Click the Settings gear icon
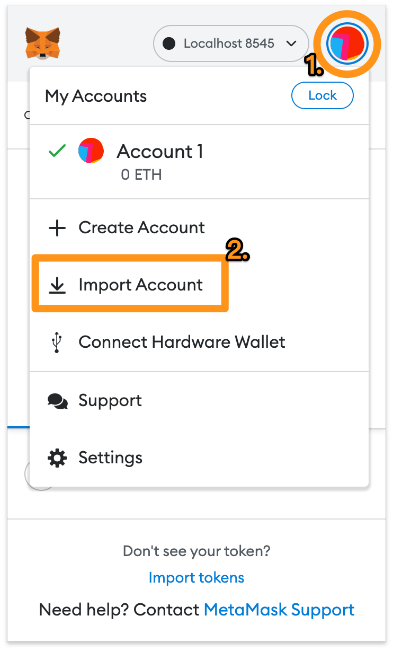 pyautogui.click(x=57, y=458)
